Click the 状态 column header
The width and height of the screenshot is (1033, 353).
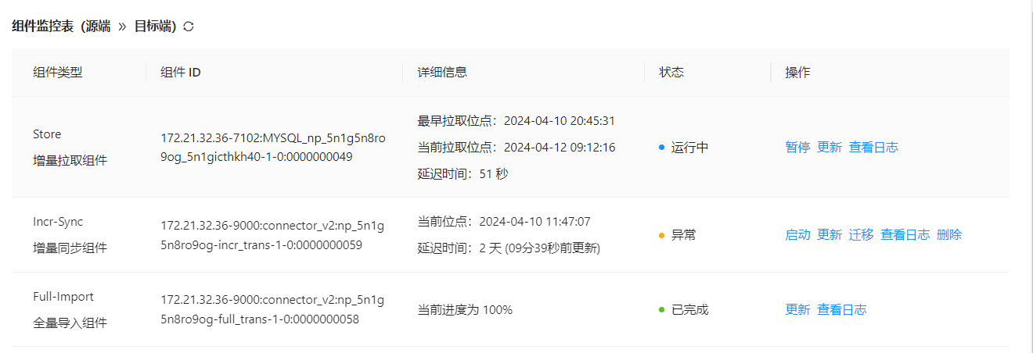(x=671, y=72)
